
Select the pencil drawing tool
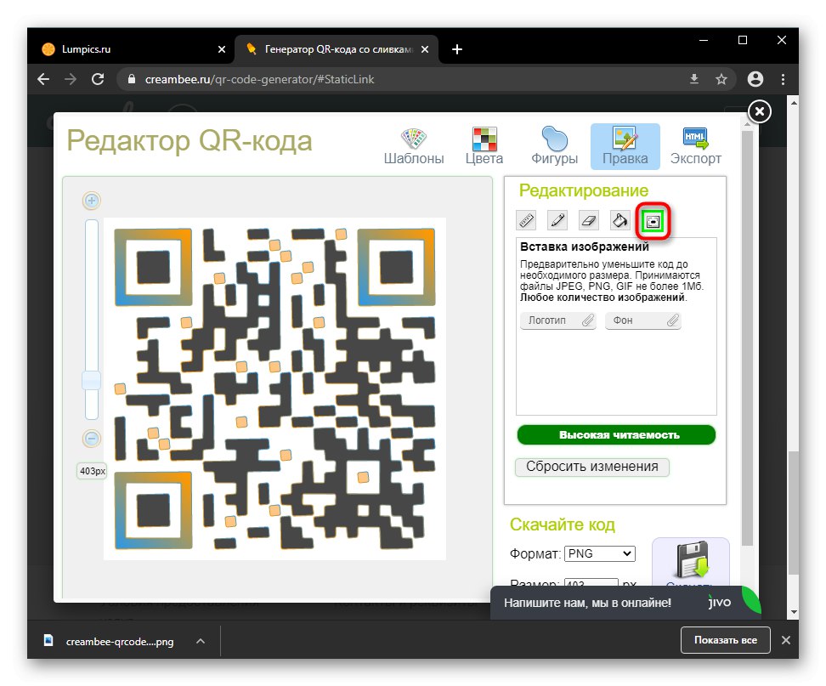point(557,220)
